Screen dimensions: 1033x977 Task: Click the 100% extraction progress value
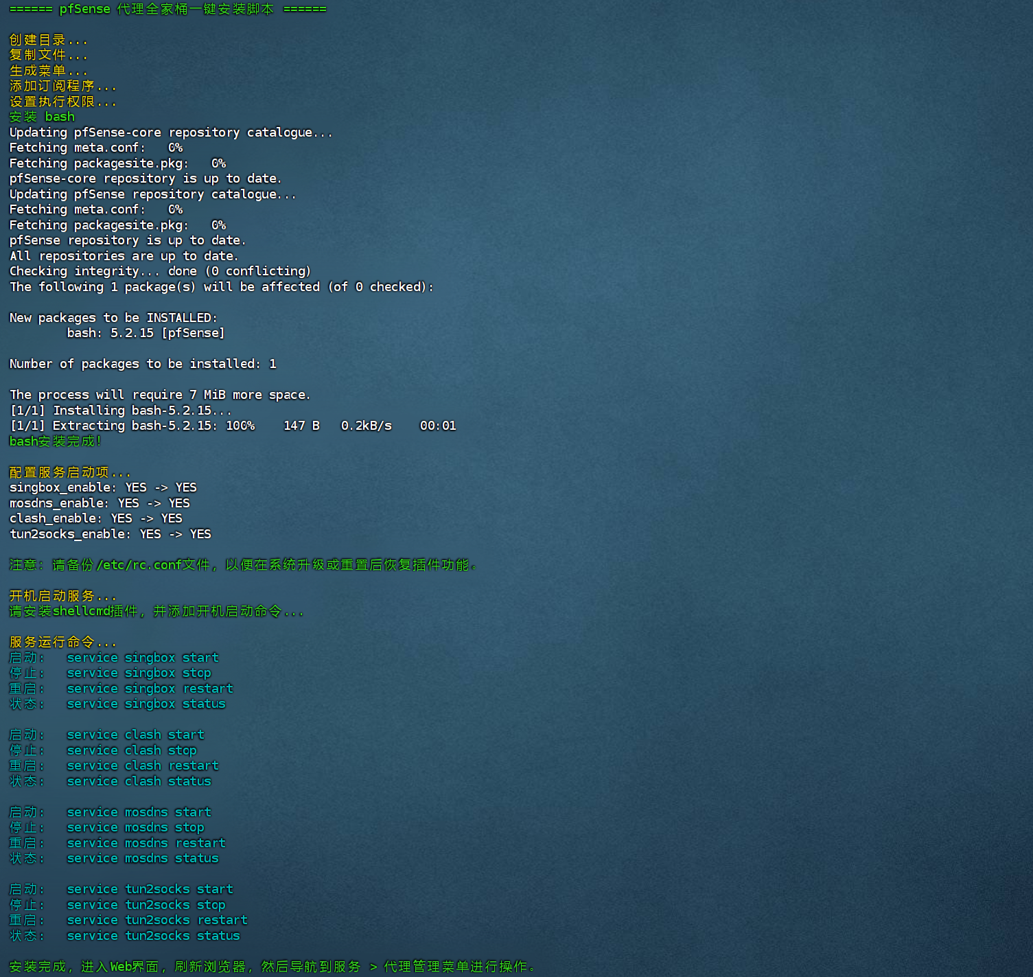click(240, 426)
